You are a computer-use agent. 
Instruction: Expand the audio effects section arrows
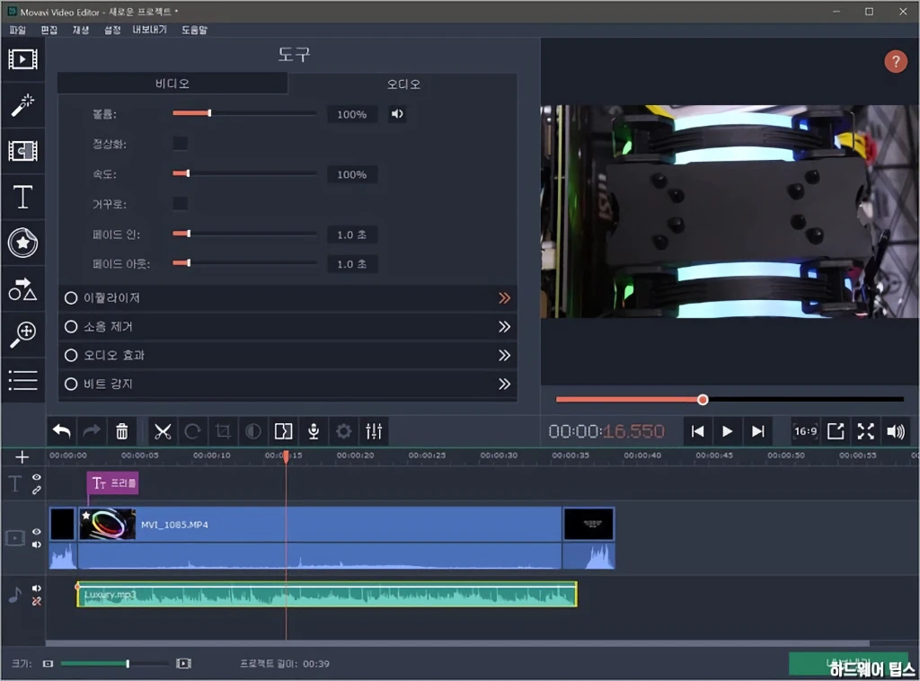click(x=505, y=356)
